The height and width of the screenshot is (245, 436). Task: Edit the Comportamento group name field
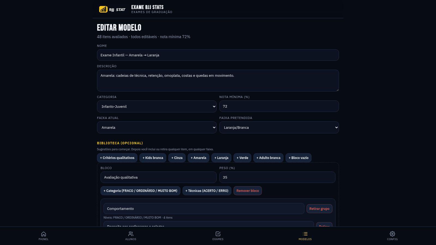[204, 209]
